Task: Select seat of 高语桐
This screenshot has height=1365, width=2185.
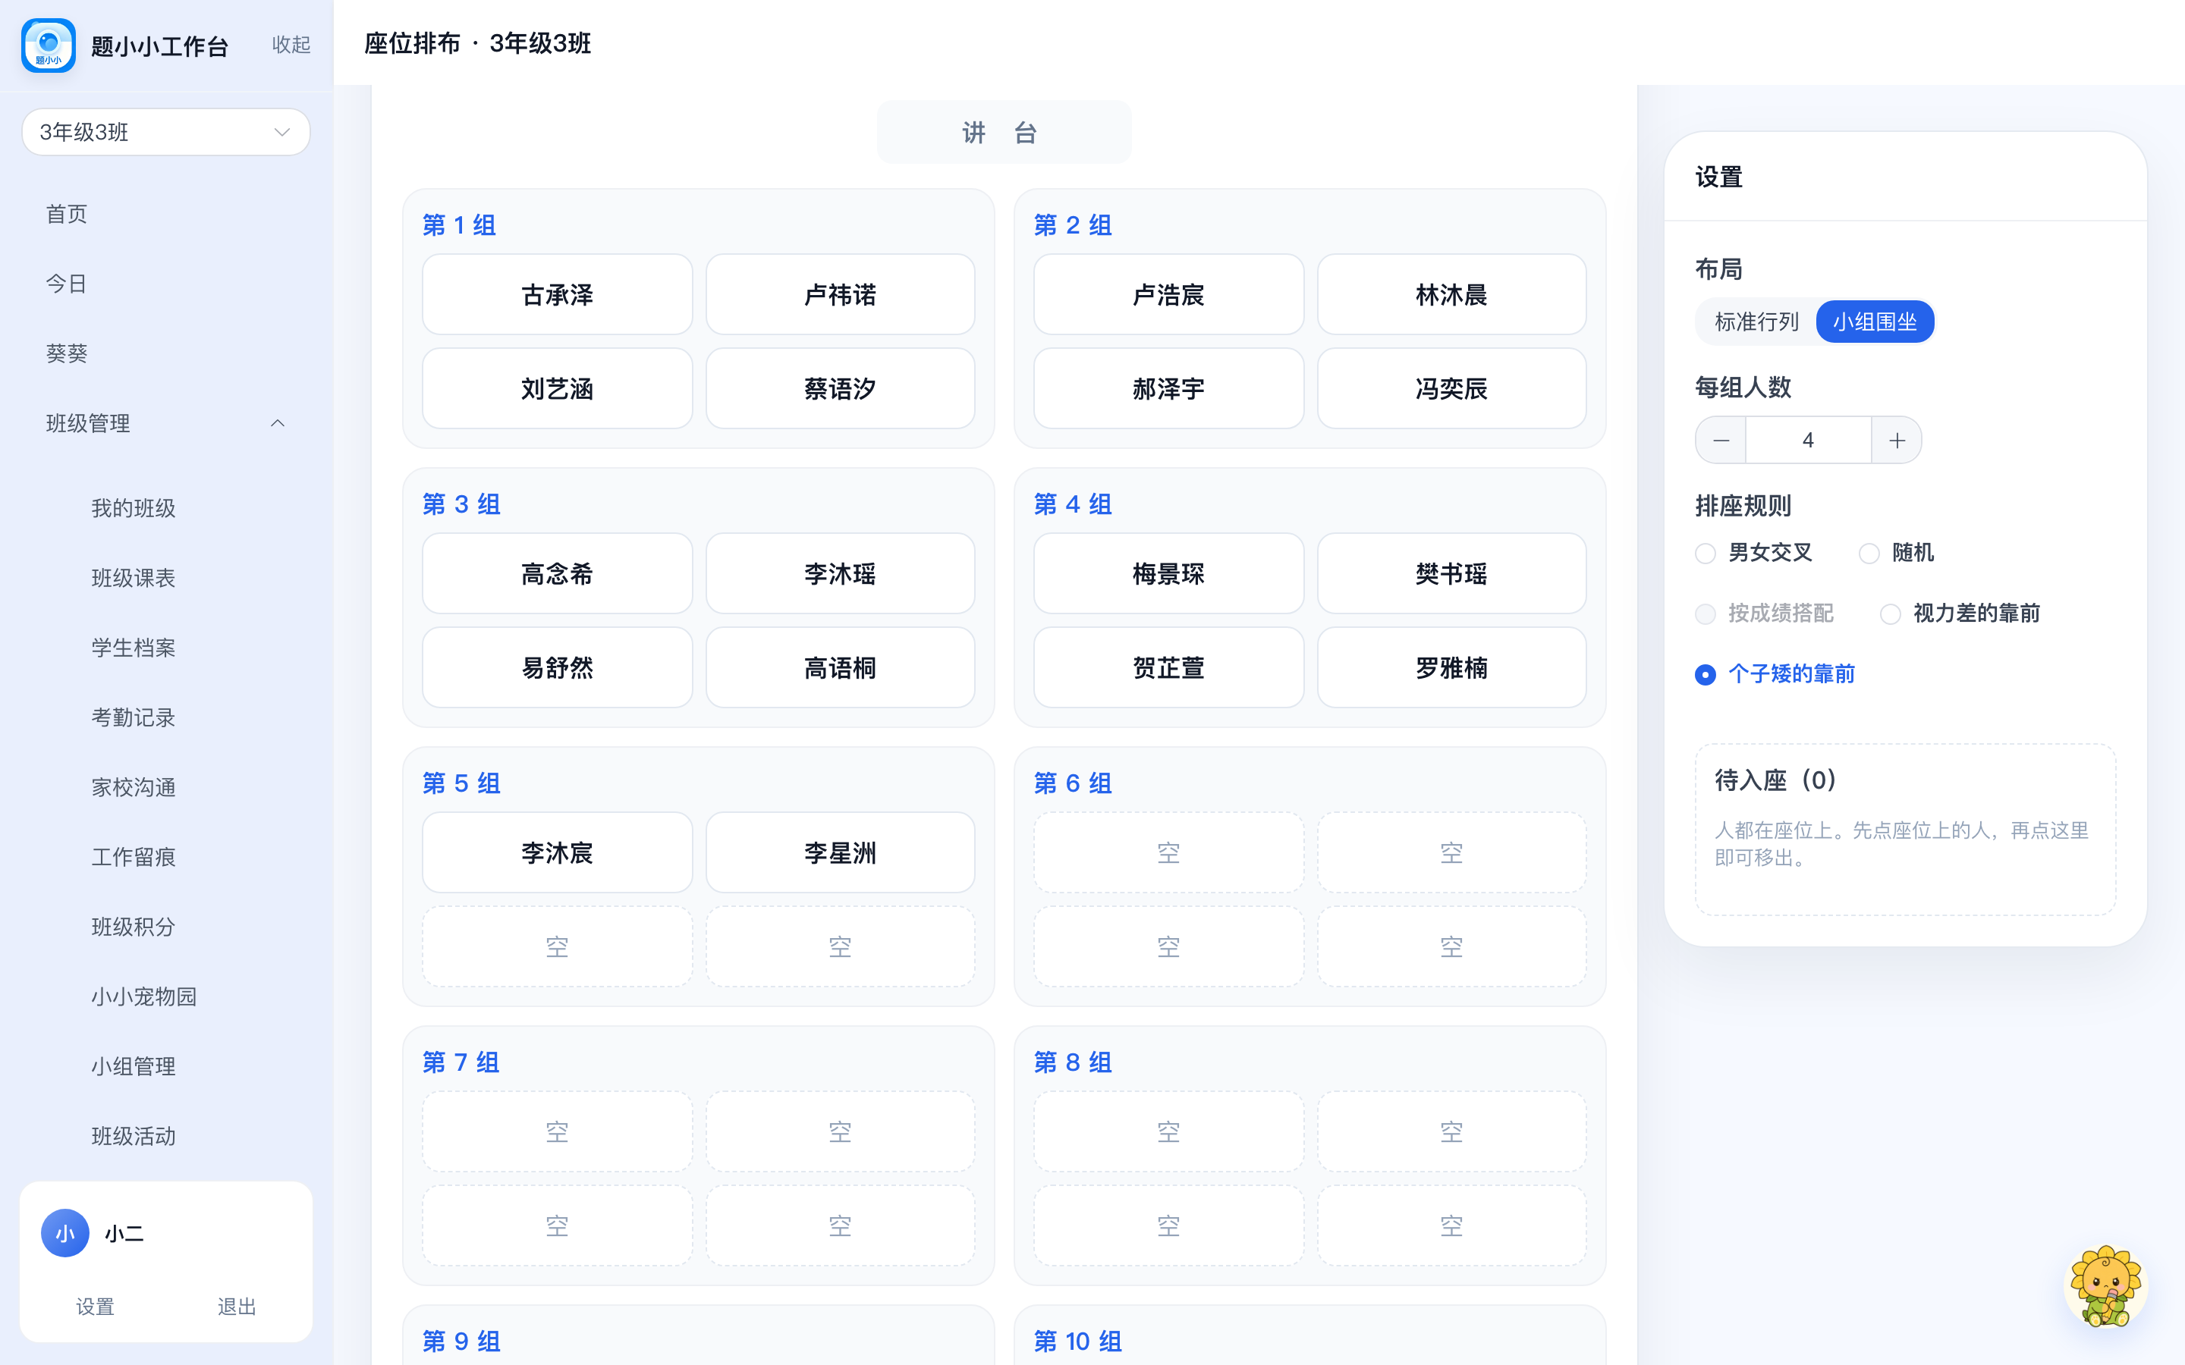Action: point(840,668)
